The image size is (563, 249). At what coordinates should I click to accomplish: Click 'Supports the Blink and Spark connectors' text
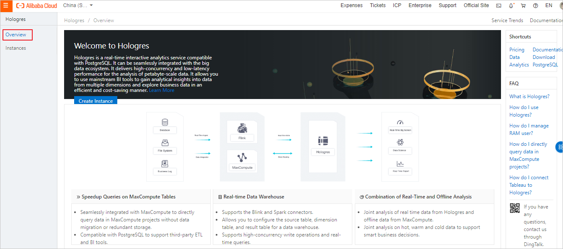(x=268, y=212)
